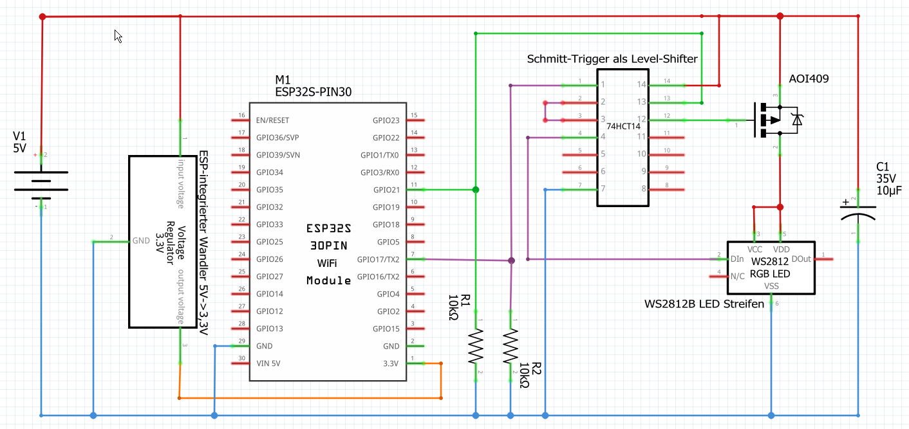
Task: Click the GPIO35 pin label
Action: [x=269, y=190]
